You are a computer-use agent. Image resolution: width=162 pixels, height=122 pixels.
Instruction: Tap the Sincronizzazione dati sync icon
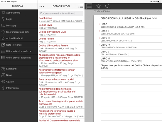(3, 32)
